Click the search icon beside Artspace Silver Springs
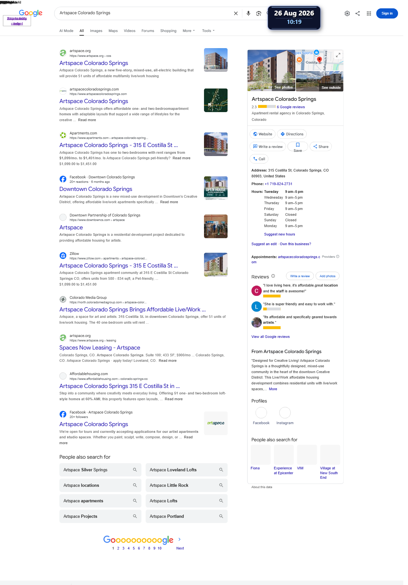 135,470
